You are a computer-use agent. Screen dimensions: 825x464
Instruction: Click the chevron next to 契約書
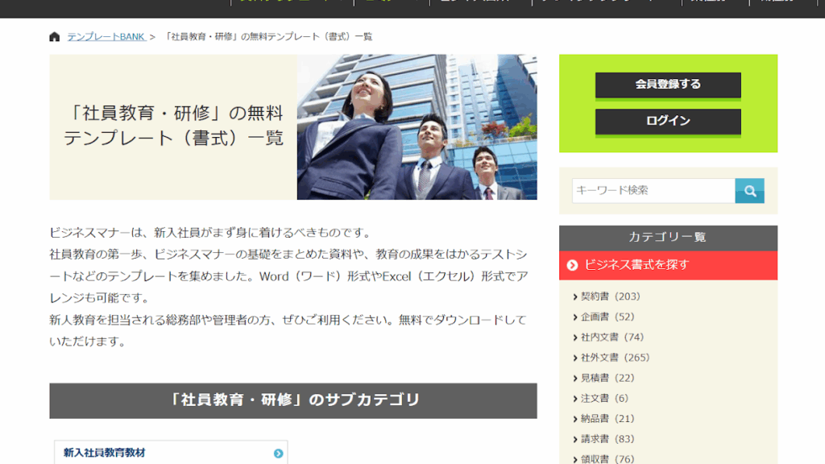coord(575,296)
